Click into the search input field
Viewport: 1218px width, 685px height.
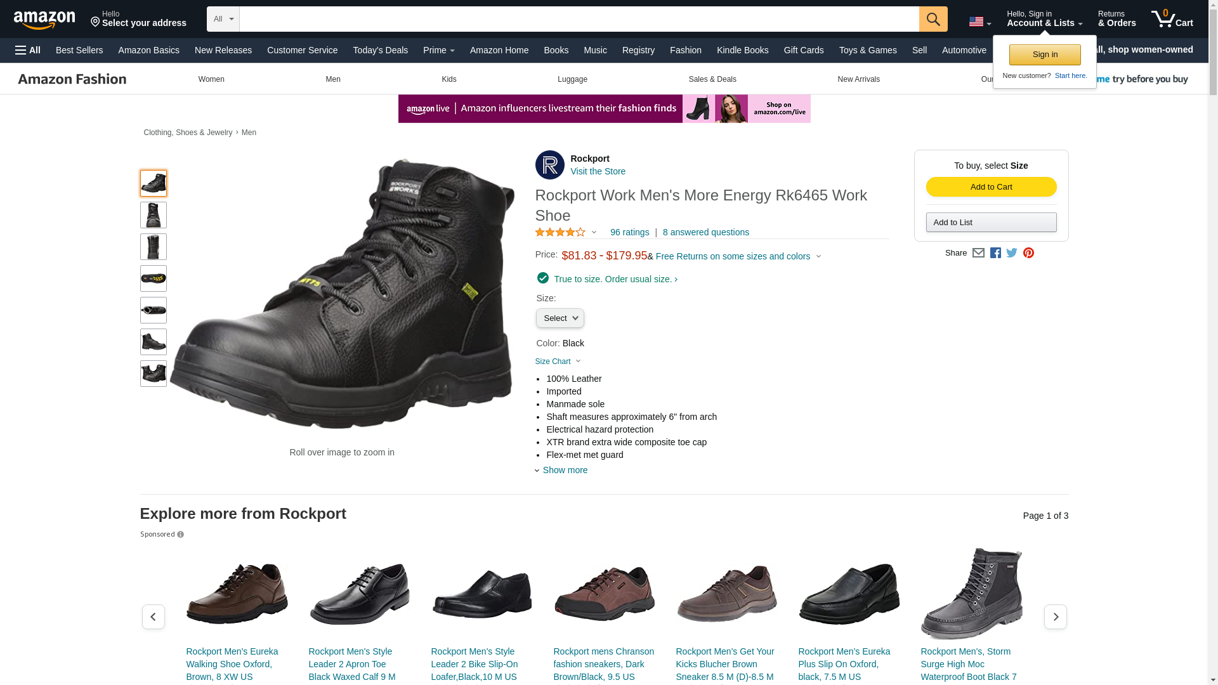579,19
